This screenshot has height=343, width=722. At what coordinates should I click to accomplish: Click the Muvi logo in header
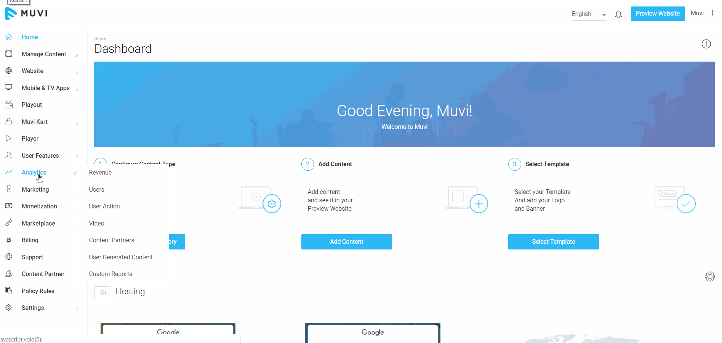click(x=26, y=13)
